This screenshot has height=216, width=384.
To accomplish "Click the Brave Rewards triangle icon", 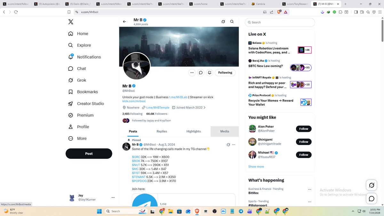I will pyautogui.click(x=285, y=12).
